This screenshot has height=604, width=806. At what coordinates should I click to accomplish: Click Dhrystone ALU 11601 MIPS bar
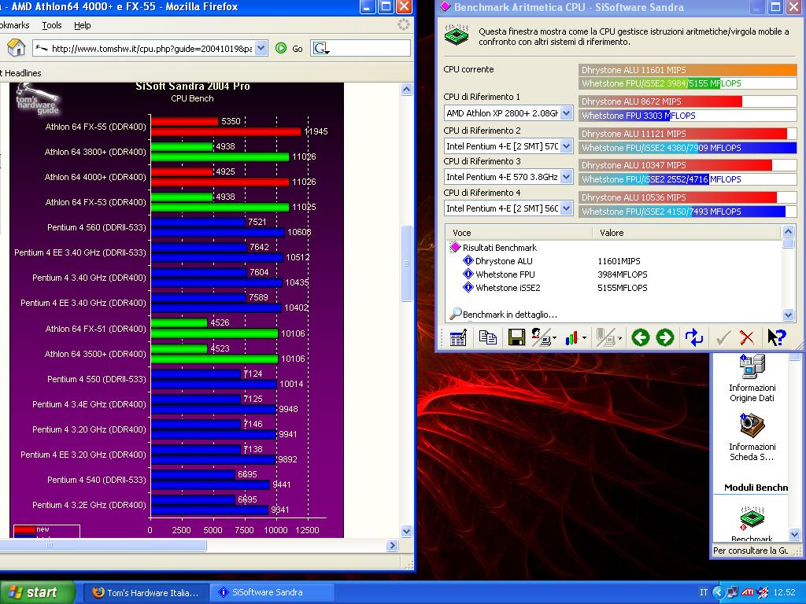pyautogui.click(x=688, y=70)
